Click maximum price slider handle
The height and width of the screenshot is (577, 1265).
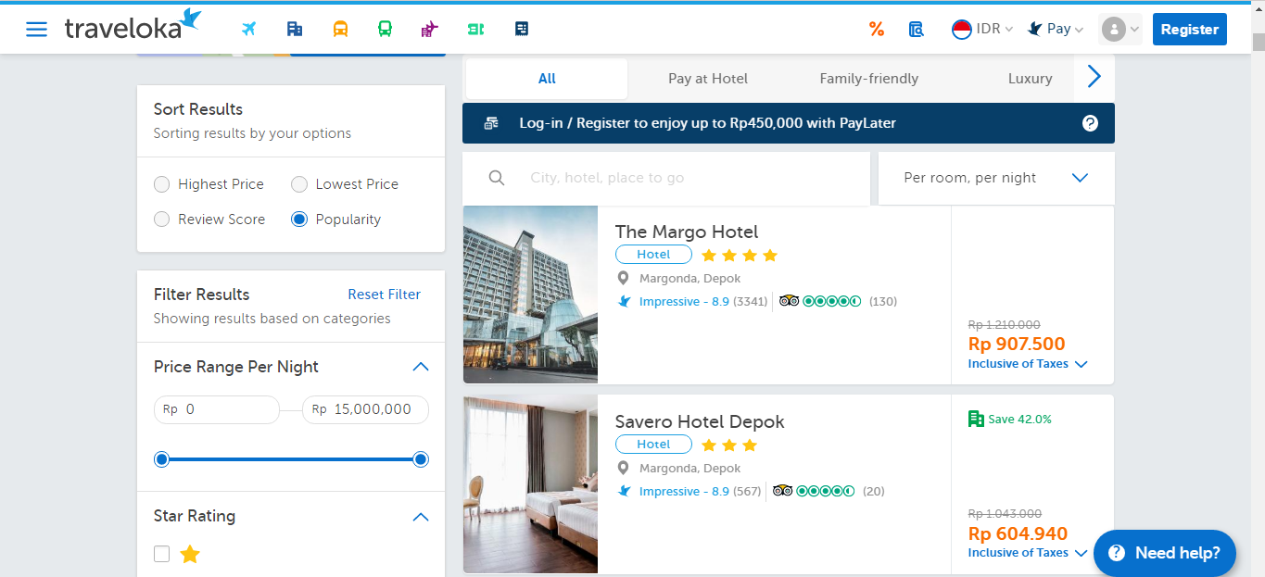click(x=420, y=459)
